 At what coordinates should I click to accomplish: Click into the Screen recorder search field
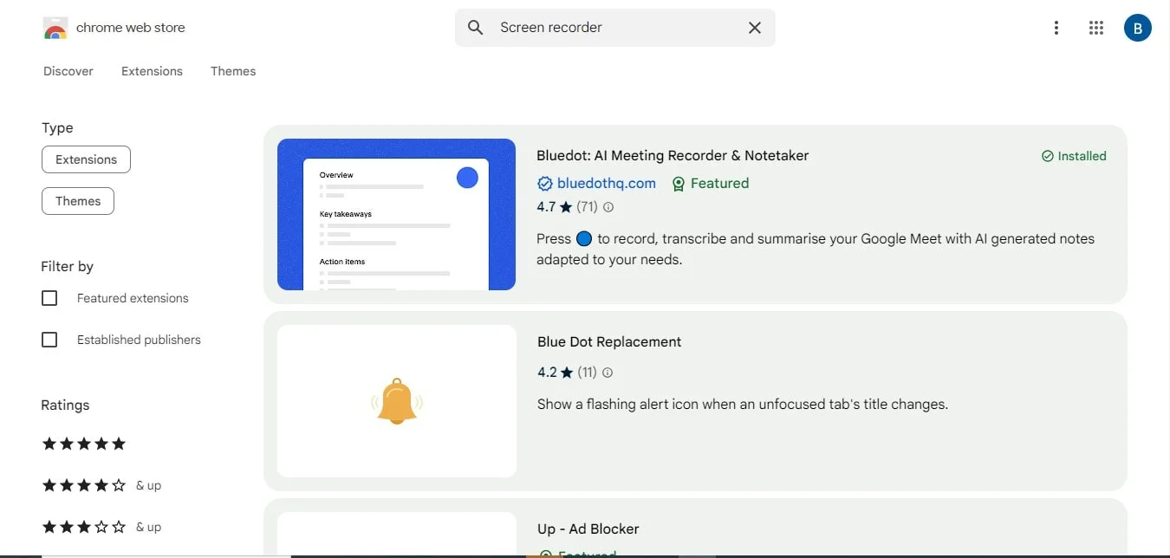pos(615,28)
